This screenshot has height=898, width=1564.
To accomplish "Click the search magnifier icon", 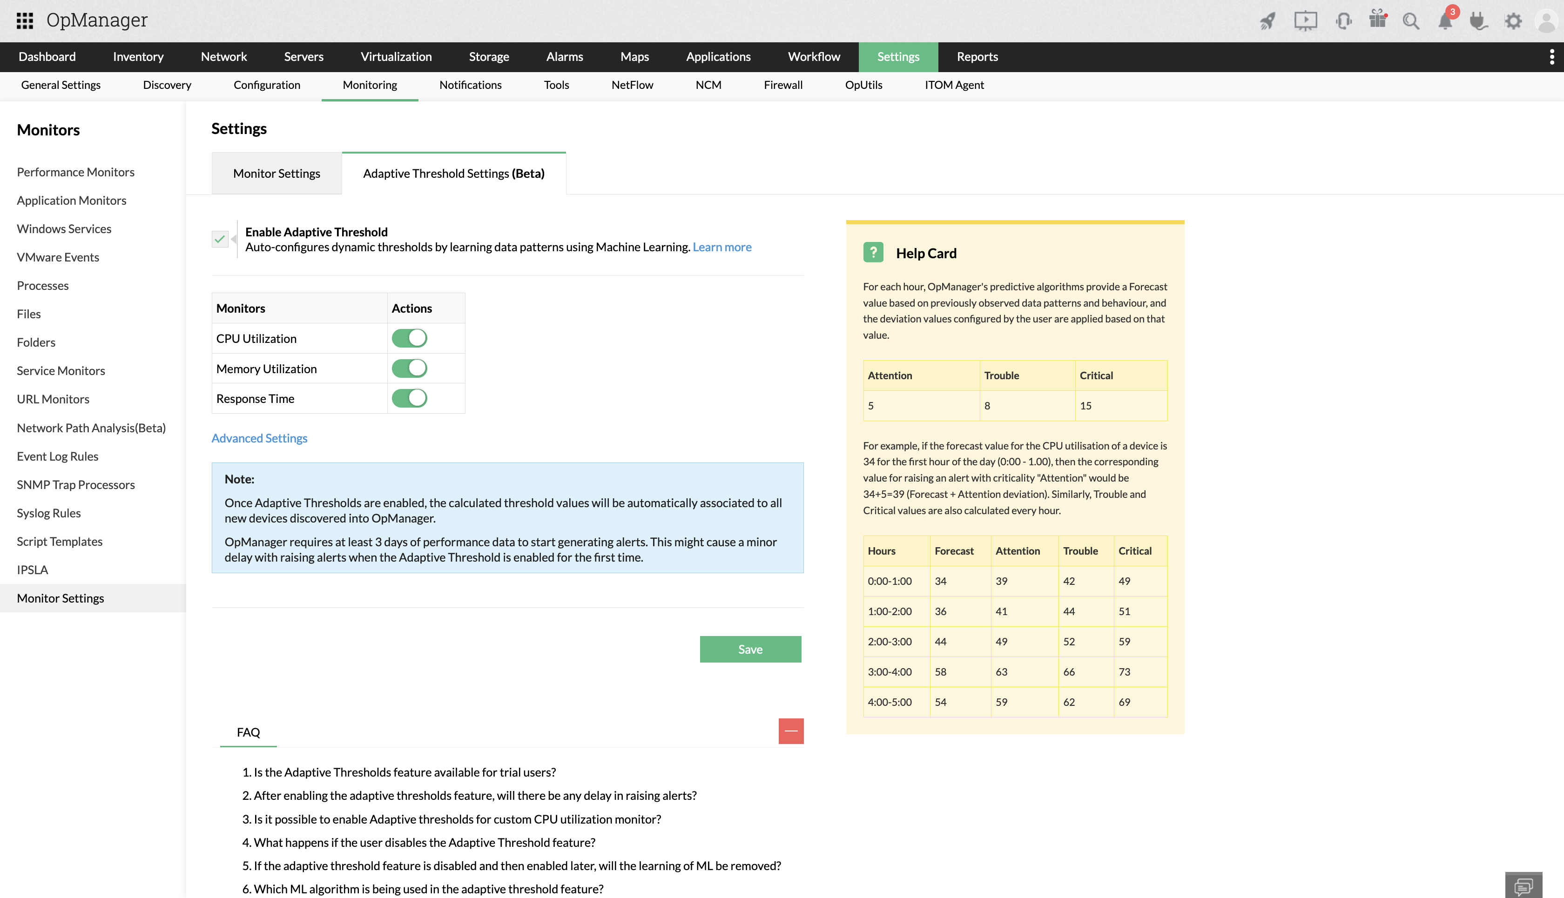I will coord(1410,21).
